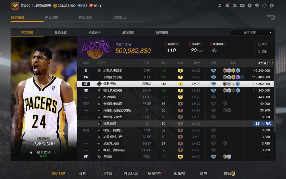Viewport: 286px width, 179px height.
Task: Click the 选拔 button
Action: click(262, 44)
